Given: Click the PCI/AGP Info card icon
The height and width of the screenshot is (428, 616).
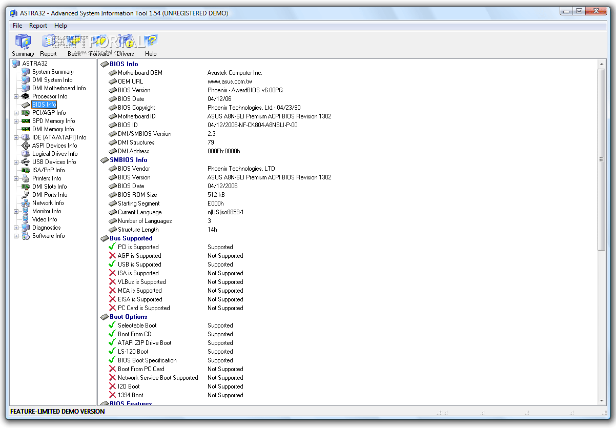Looking at the screenshot, I should (26, 113).
